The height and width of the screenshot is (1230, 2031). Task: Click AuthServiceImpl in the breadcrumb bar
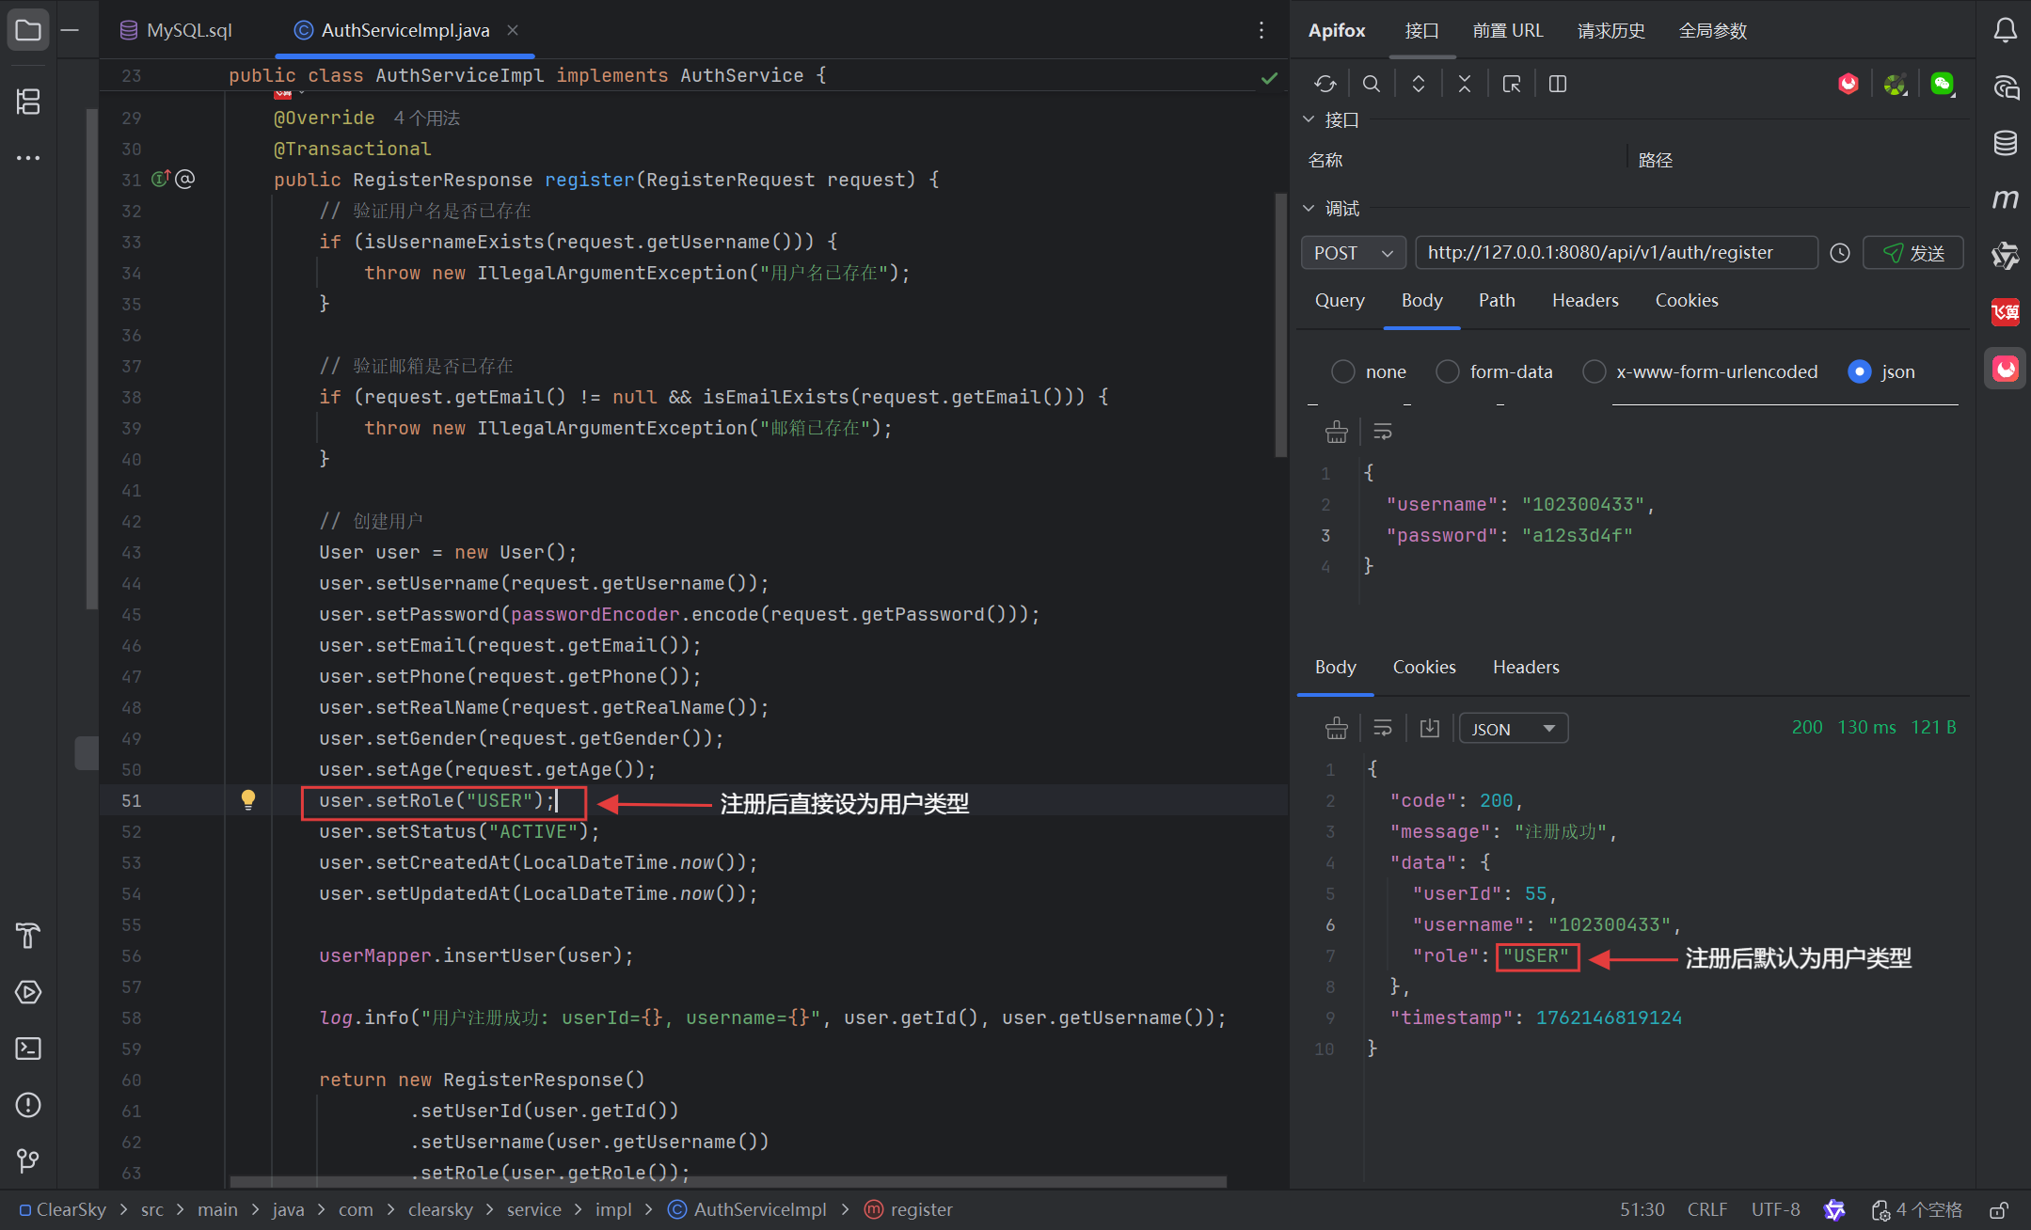tap(759, 1209)
